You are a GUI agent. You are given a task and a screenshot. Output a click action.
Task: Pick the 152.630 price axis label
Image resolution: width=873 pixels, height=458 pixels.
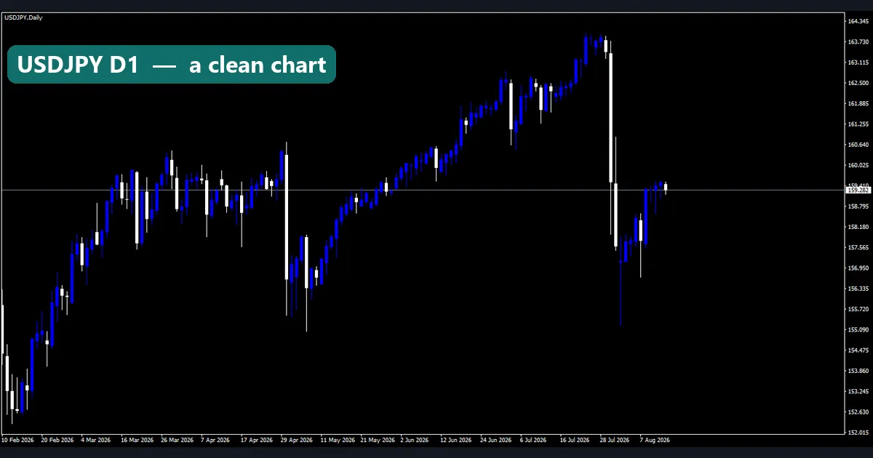pyautogui.click(x=858, y=412)
